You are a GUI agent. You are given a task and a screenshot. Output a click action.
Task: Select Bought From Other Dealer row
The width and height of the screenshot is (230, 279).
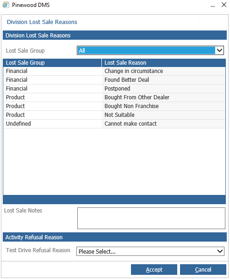114,97
